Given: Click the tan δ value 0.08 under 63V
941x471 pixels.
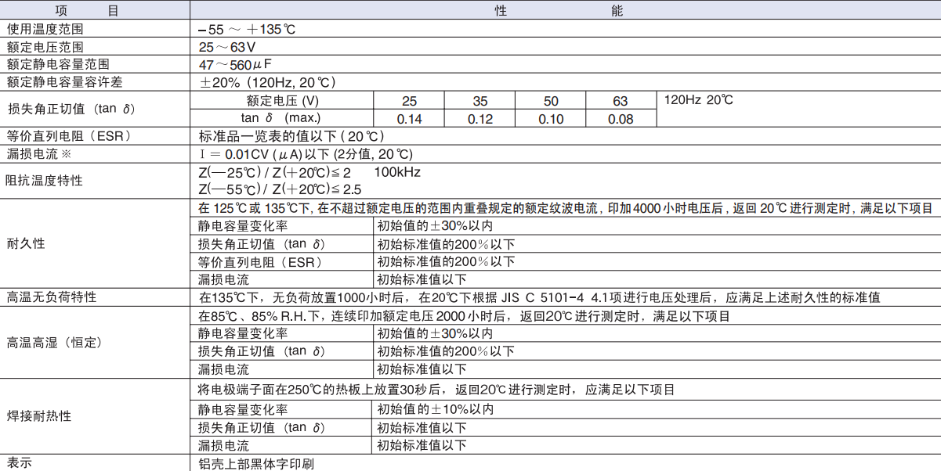Looking at the screenshot, I should 621,119.
